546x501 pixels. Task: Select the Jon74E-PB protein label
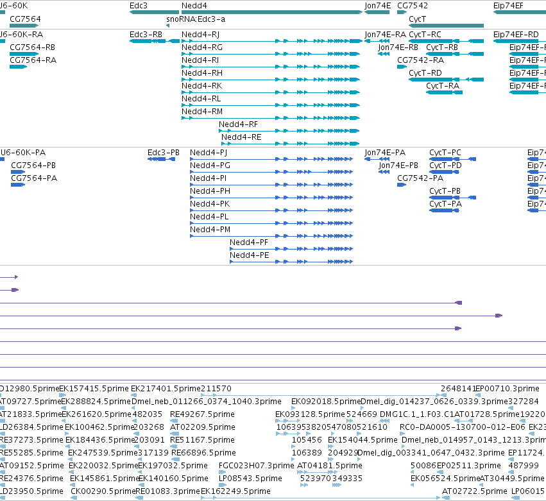[x=398, y=166]
